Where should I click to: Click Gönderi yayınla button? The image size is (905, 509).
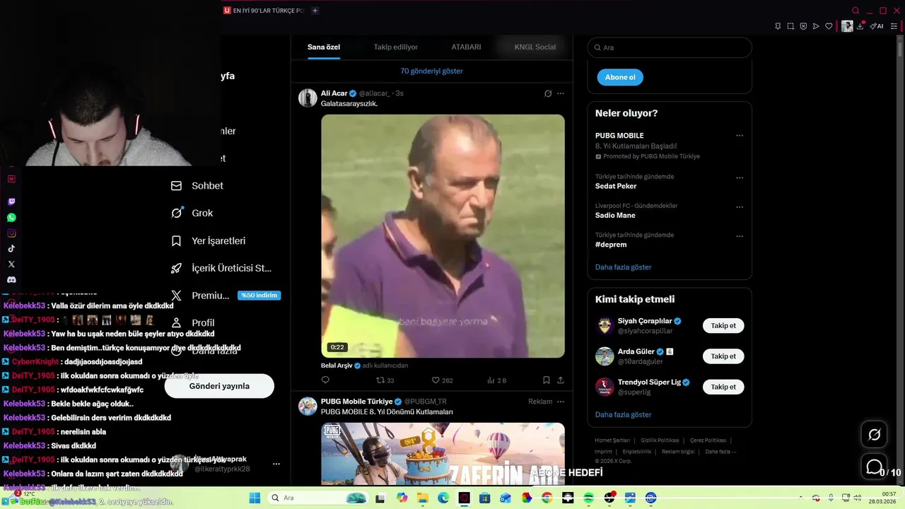point(219,386)
